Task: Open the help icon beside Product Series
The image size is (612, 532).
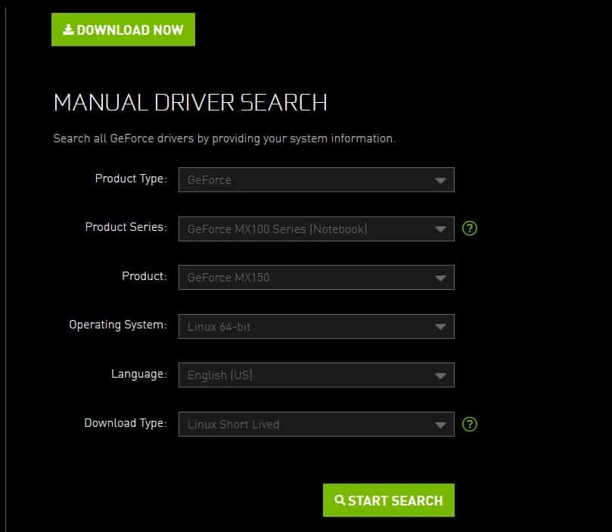Action: pyautogui.click(x=469, y=228)
